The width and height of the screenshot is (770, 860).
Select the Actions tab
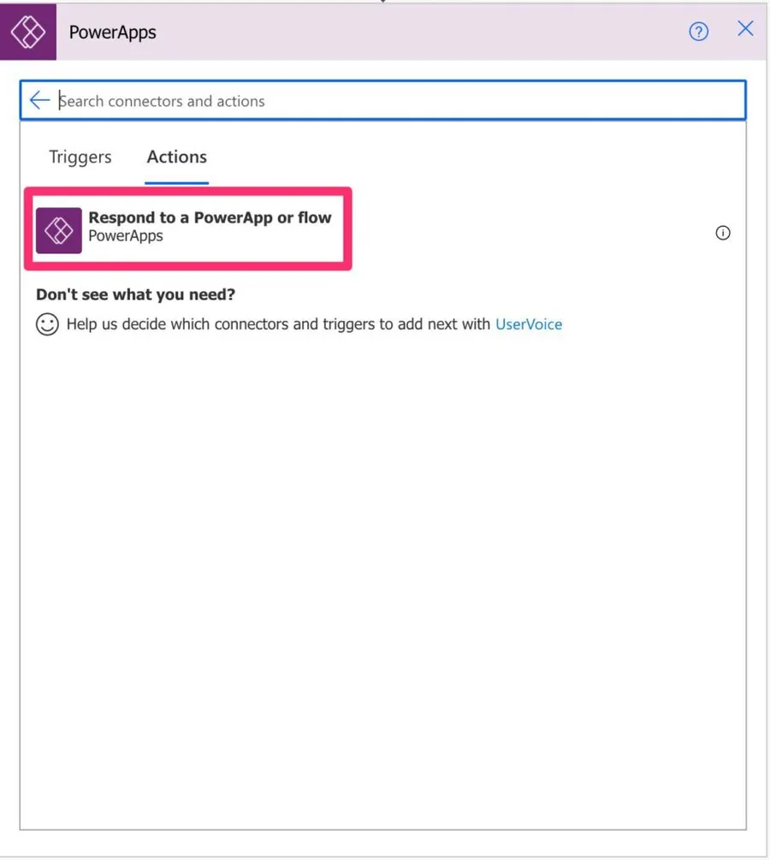click(176, 157)
